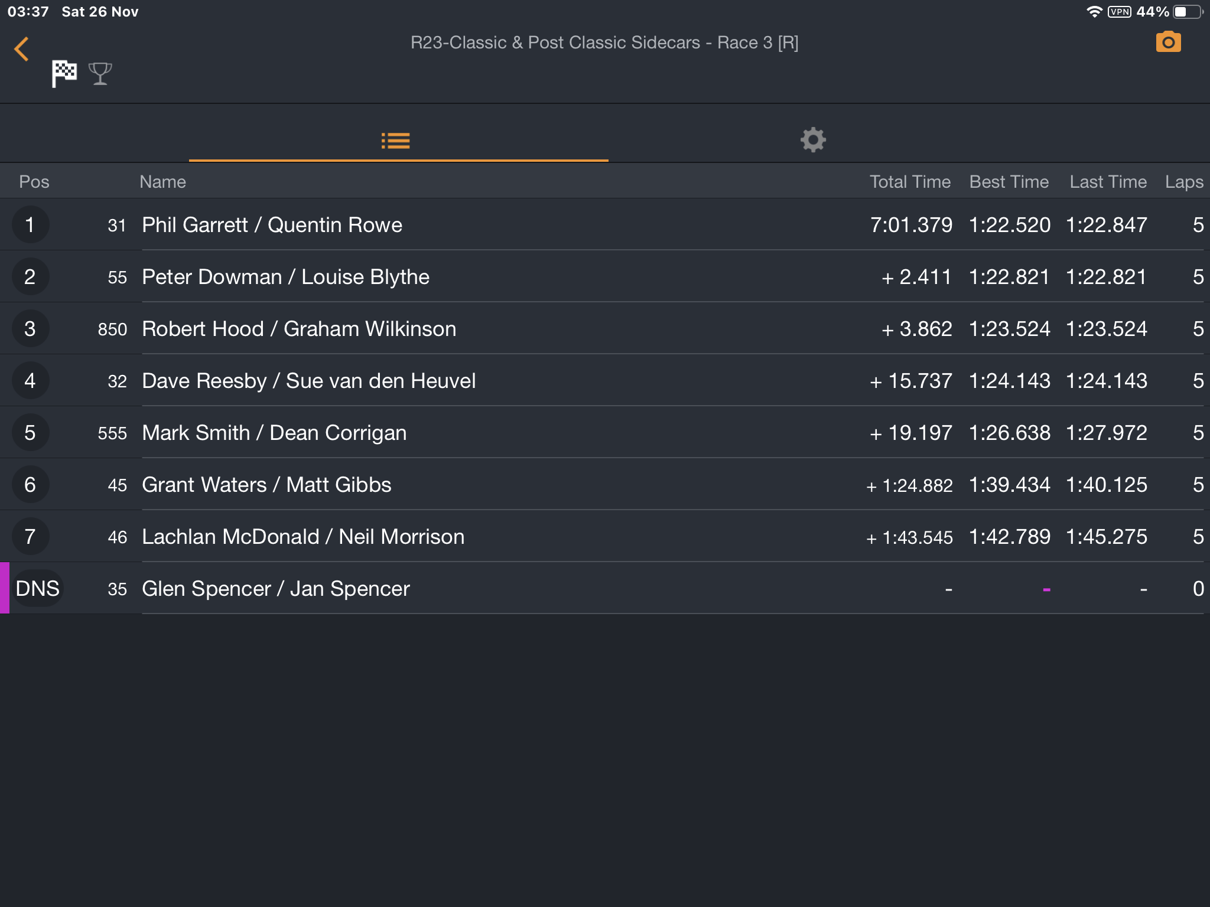Click best time 1:42.789
This screenshot has height=907, width=1210.
coord(1010,537)
